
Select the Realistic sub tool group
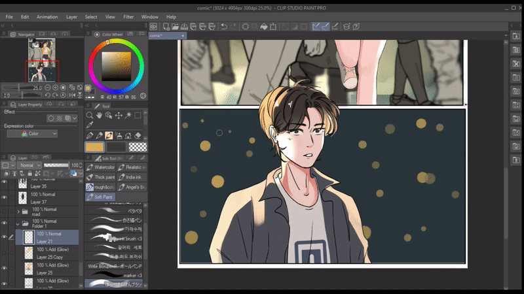(x=132, y=167)
